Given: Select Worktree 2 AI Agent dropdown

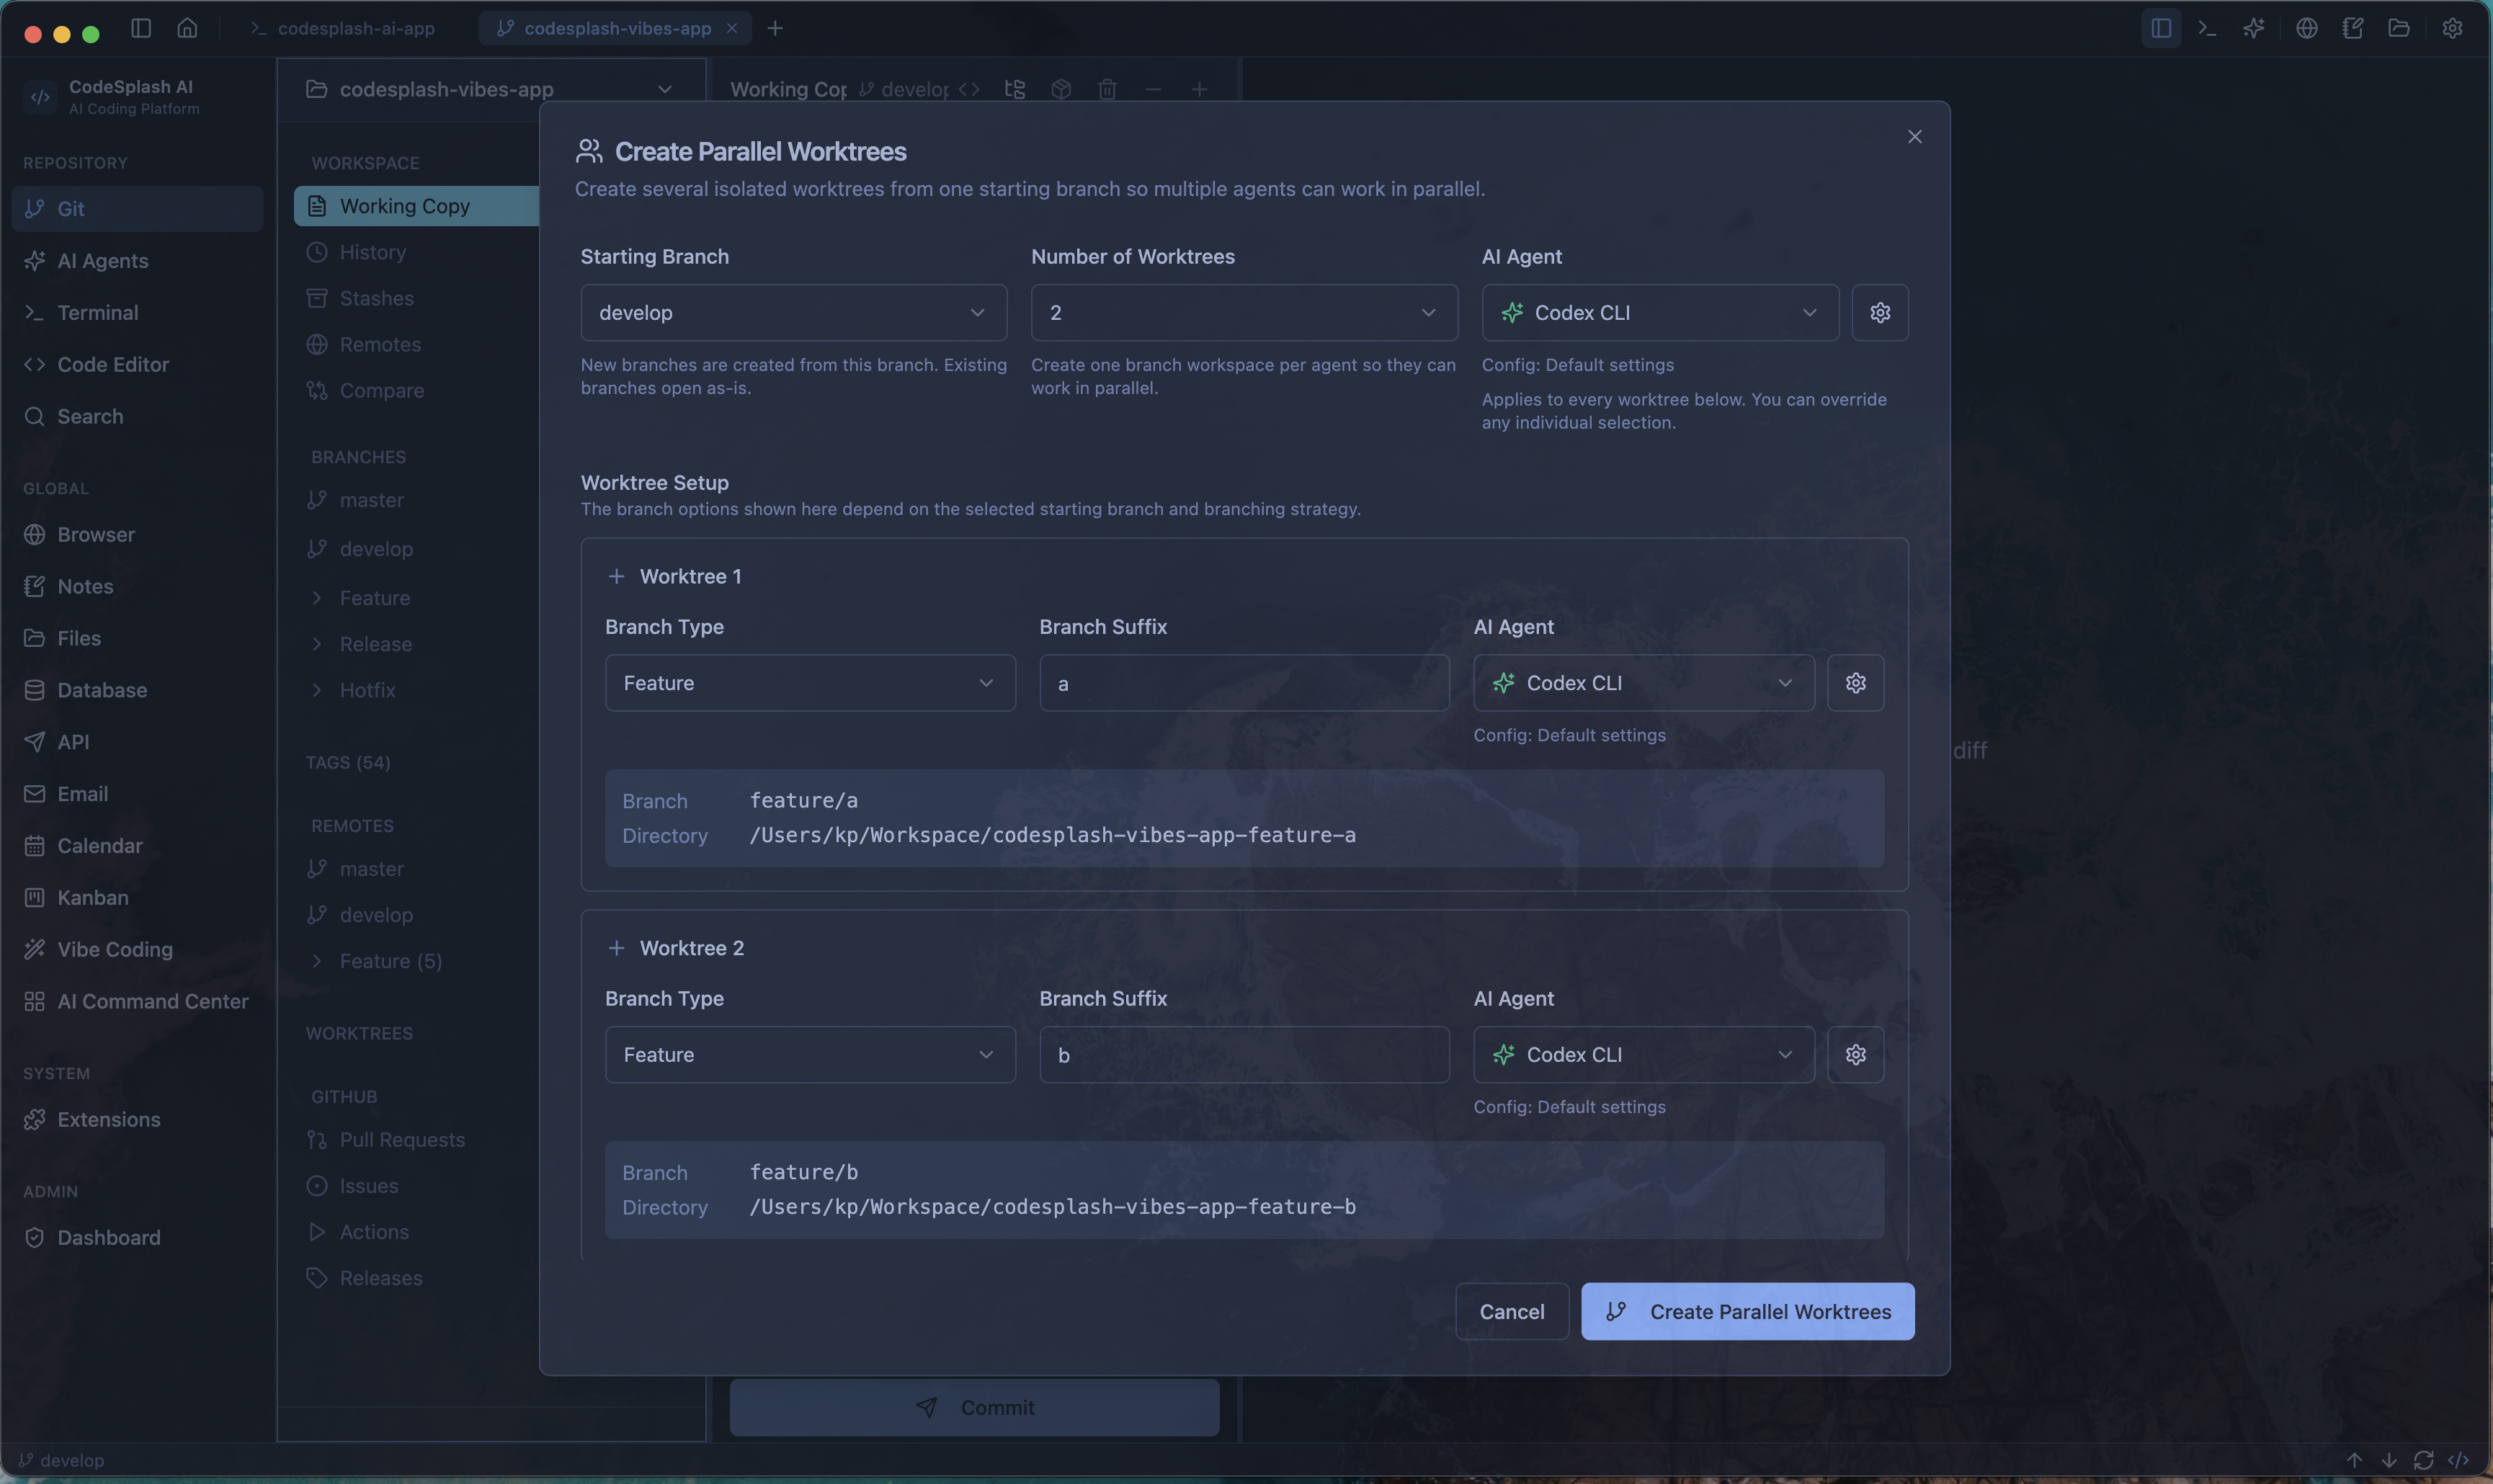Looking at the screenshot, I should (1643, 1055).
